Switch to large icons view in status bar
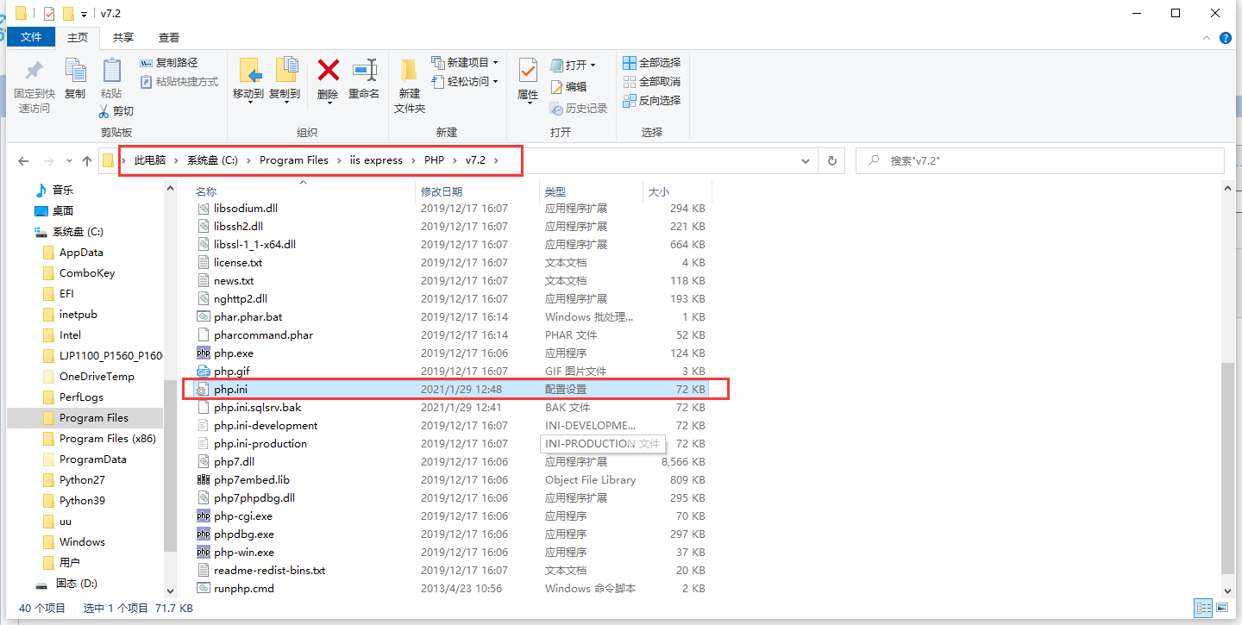This screenshot has width=1242, height=625. 1223,609
